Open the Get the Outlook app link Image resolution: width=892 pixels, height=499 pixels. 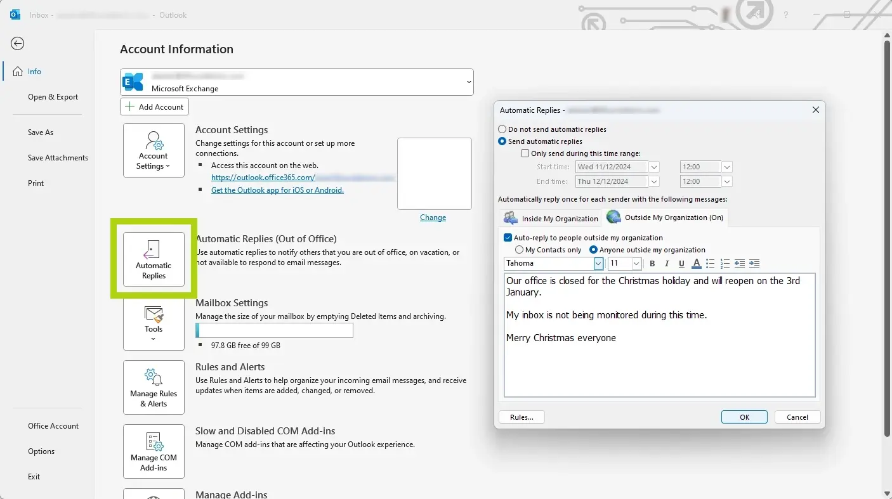point(277,190)
